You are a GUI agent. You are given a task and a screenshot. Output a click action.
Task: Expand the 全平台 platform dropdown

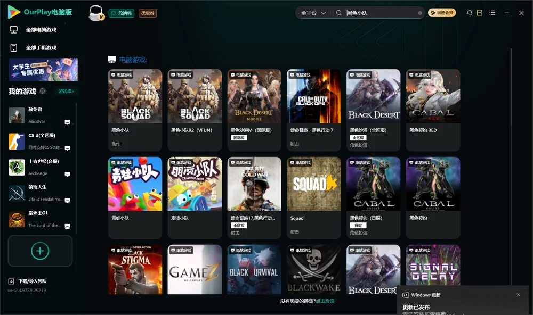coord(313,13)
